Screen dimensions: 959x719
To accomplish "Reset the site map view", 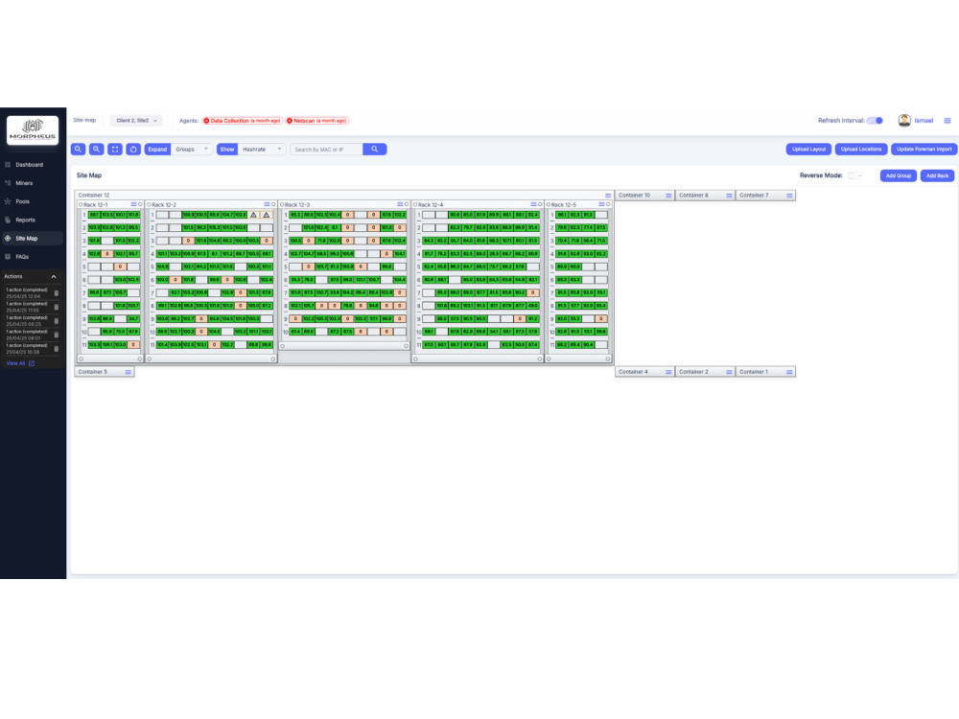I will click(133, 150).
